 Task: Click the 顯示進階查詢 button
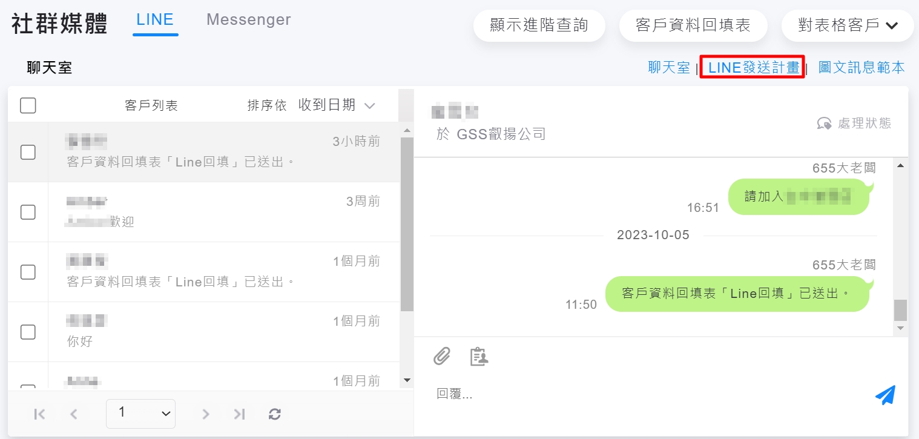pos(539,25)
